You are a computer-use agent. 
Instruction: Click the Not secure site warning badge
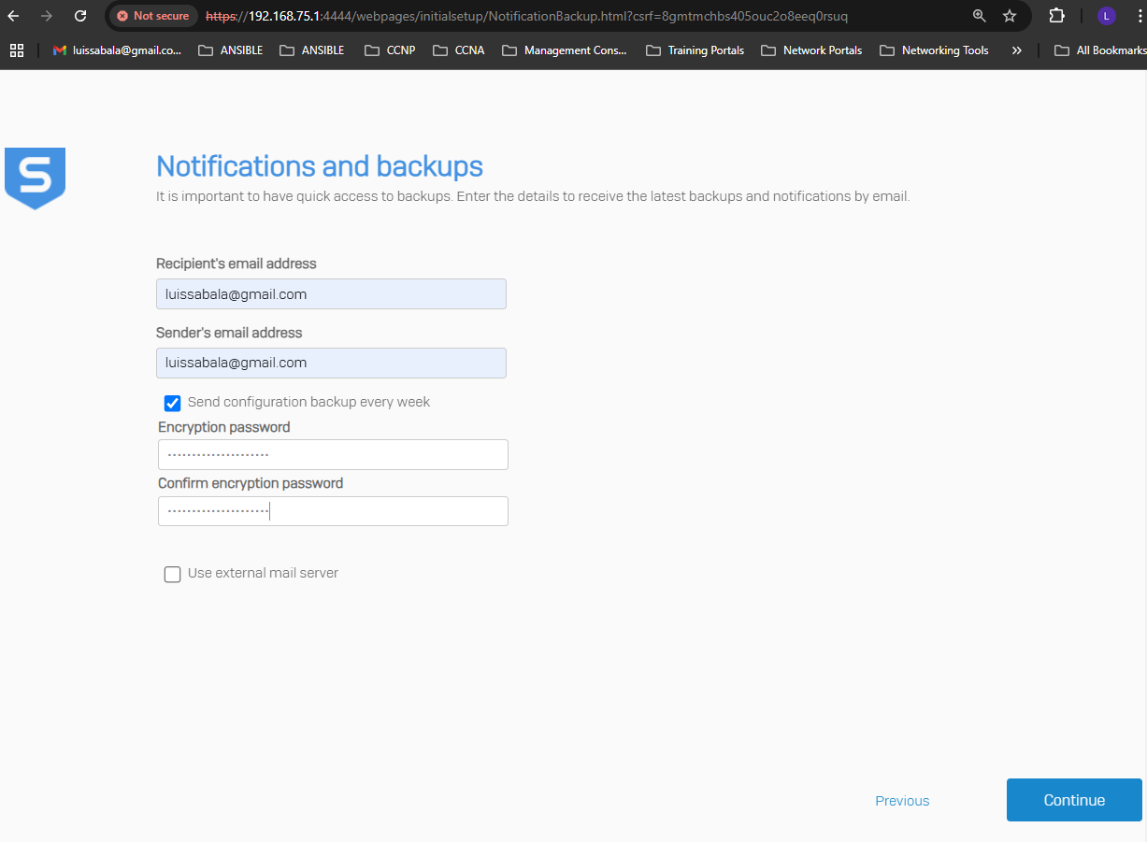(152, 16)
